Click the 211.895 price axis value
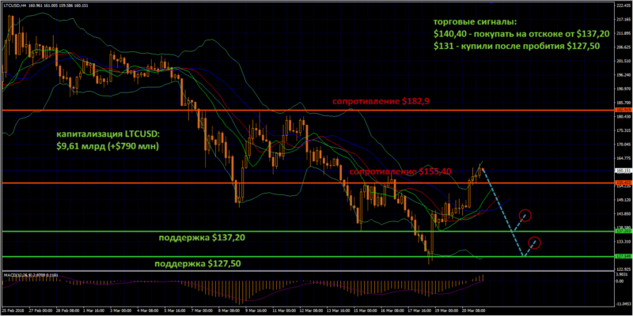This screenshot has height=316, width=633. 622,33
